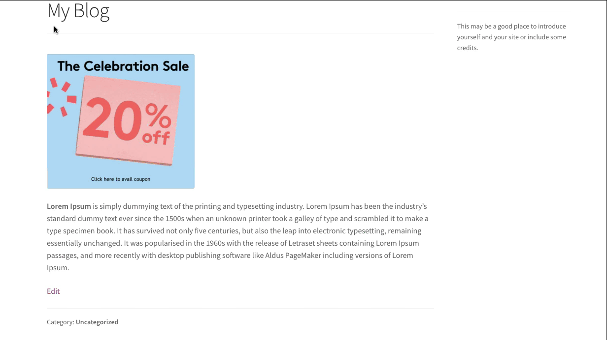Screen dimensions: 607x340
Task: Click the word 'off' on the coupon
Action: pyautogui.click(x=156, y=137)
